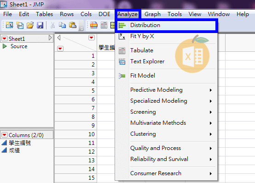Select row number 15
The image size is (255, 183).
[76, 178]
